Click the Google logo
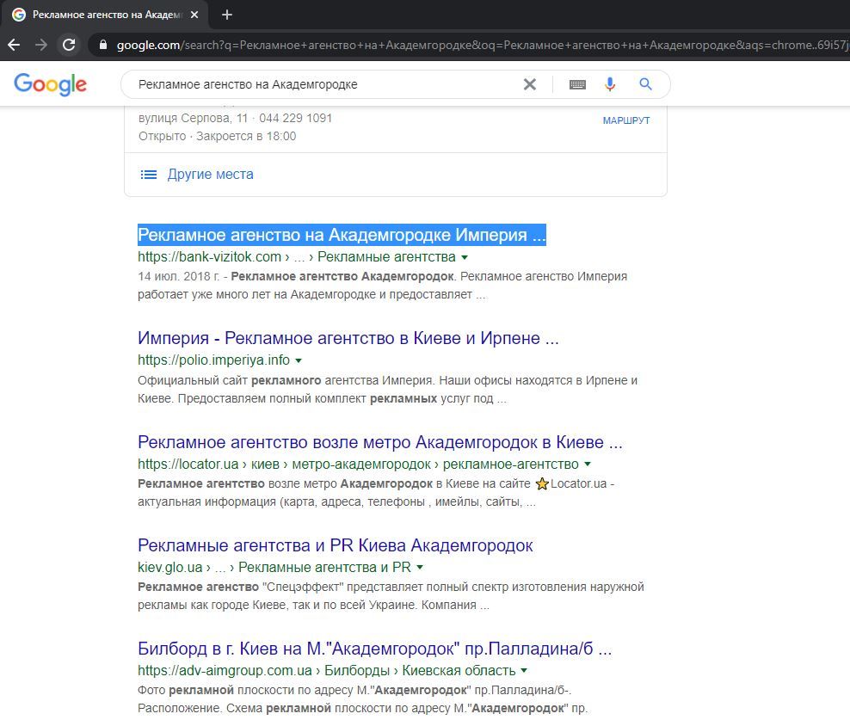Viewport: 850px width, 726px height. (50, 84)
